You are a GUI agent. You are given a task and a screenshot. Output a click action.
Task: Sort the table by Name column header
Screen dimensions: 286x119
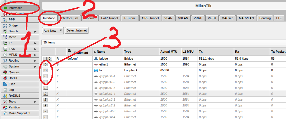pyautogui.click(x=101, y=52)
